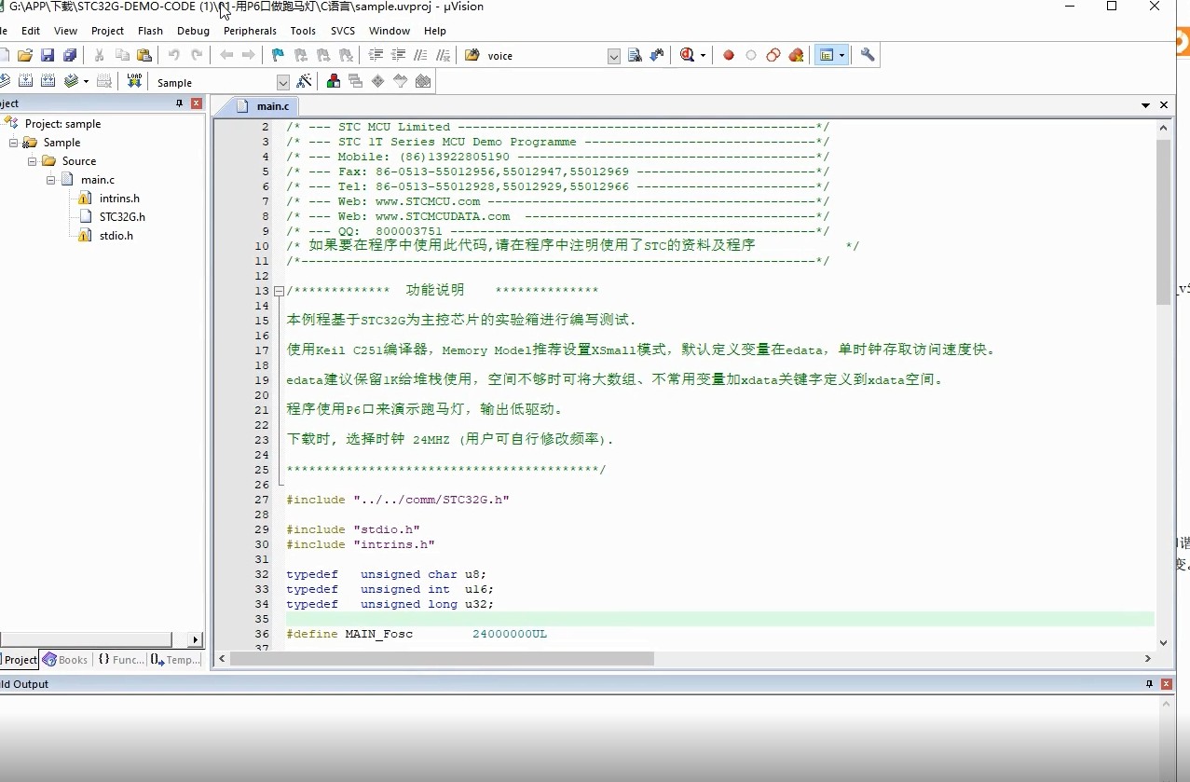Open the Peripherals menu
This screenshot has height=782, width=1190.
pyautogui.click(x=250, y=31)
